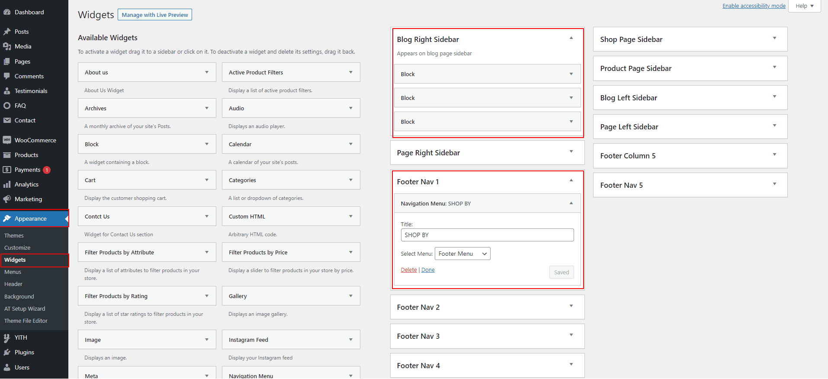Click the Dashboard icon in sidebar
Image resolution: width=828 pixels, height=379 pixels.
[7, 12]
